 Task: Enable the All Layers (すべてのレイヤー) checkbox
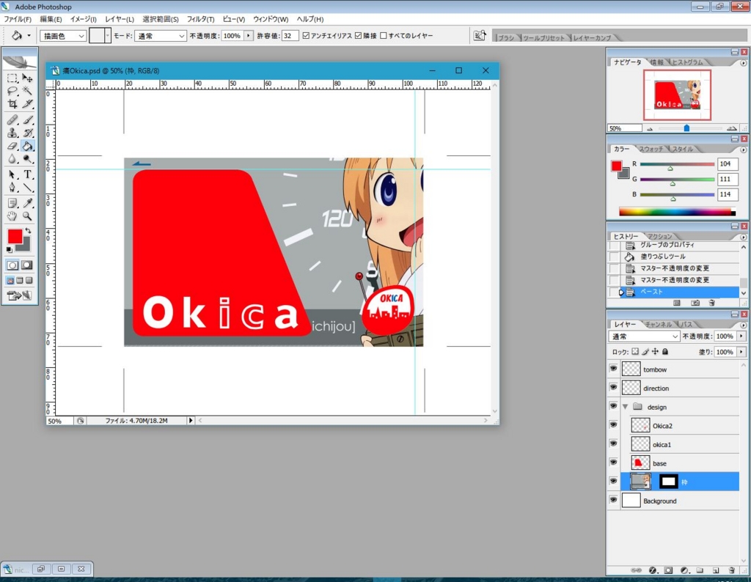coord(383,36)
